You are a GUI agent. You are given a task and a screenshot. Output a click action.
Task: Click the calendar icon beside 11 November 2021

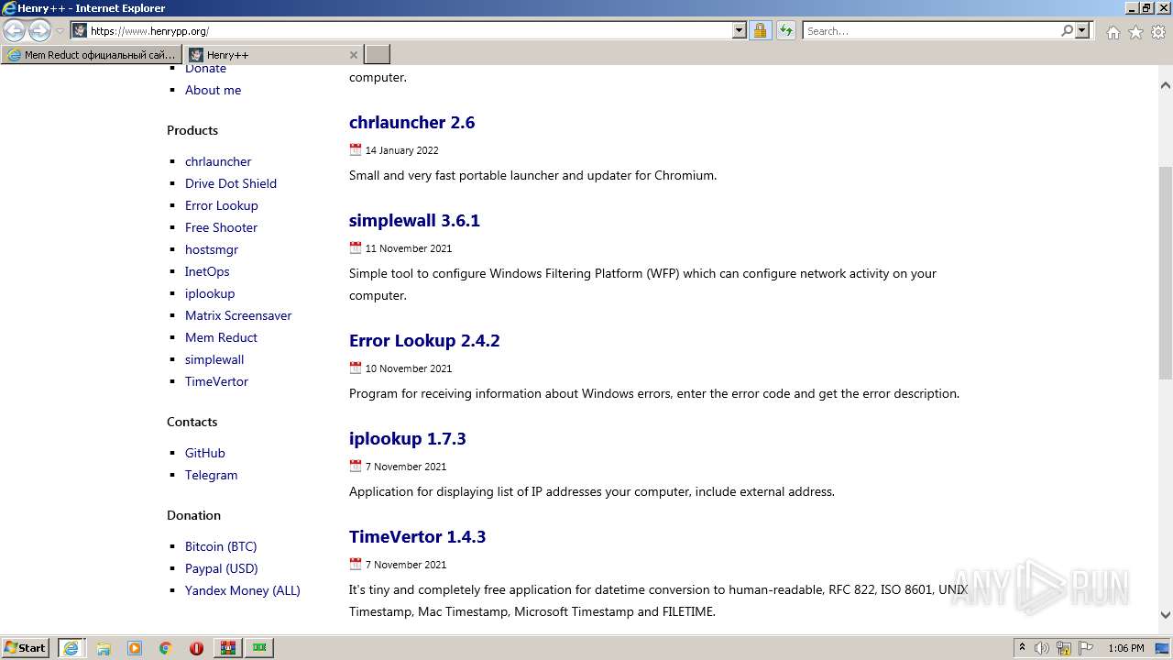(356, 247)
